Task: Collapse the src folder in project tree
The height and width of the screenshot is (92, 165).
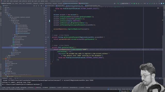Action: (x=4, y=13)
